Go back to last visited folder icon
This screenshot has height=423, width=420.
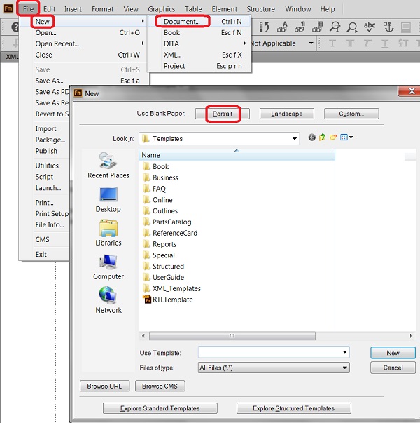pos(311,137)
